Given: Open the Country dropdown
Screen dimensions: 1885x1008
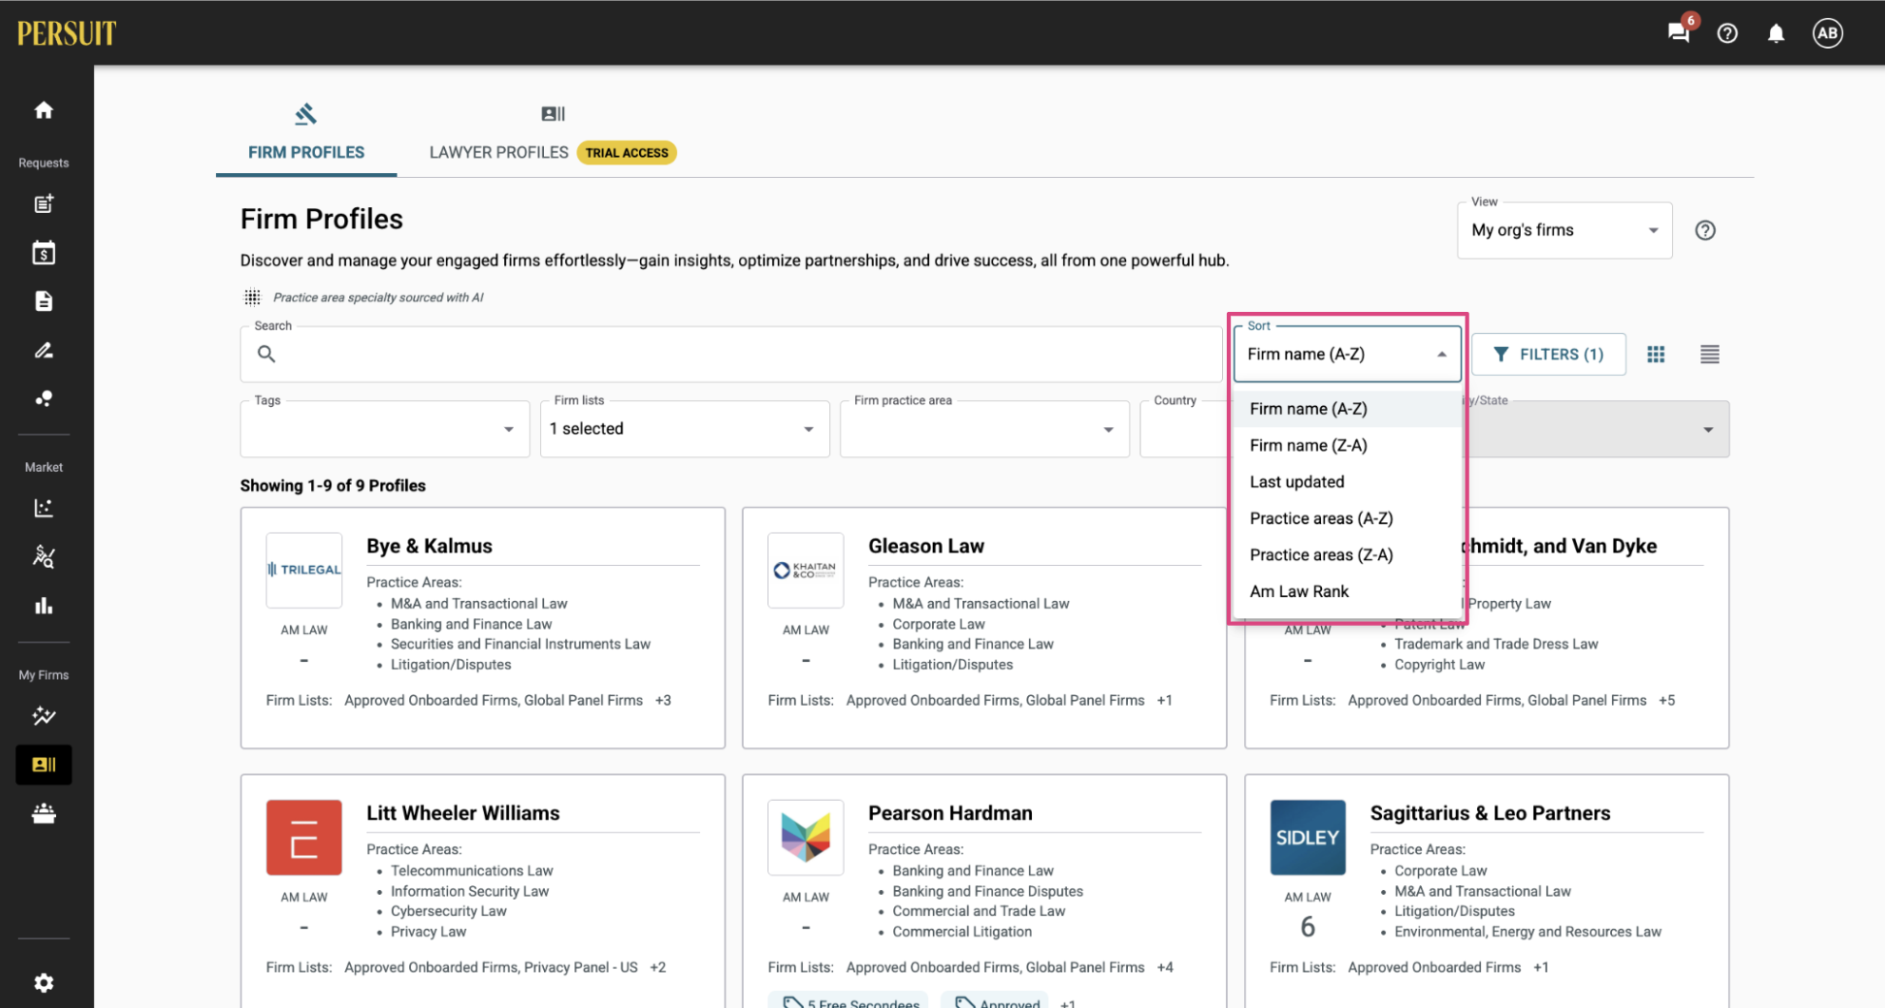Looking at the screenshot, I should (1184, 429).
